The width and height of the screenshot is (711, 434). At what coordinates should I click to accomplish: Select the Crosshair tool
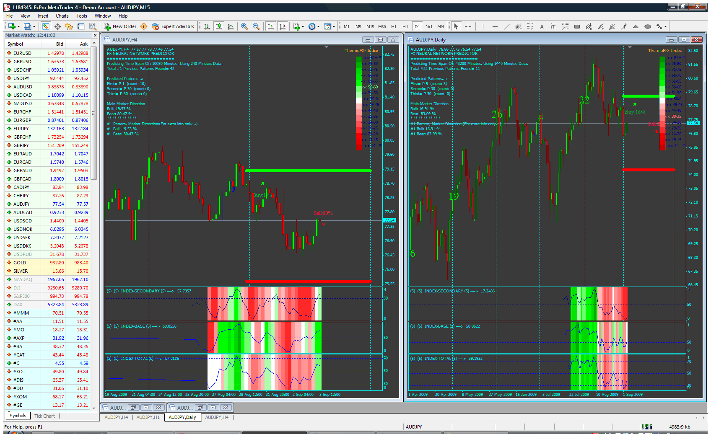[468, 26]
